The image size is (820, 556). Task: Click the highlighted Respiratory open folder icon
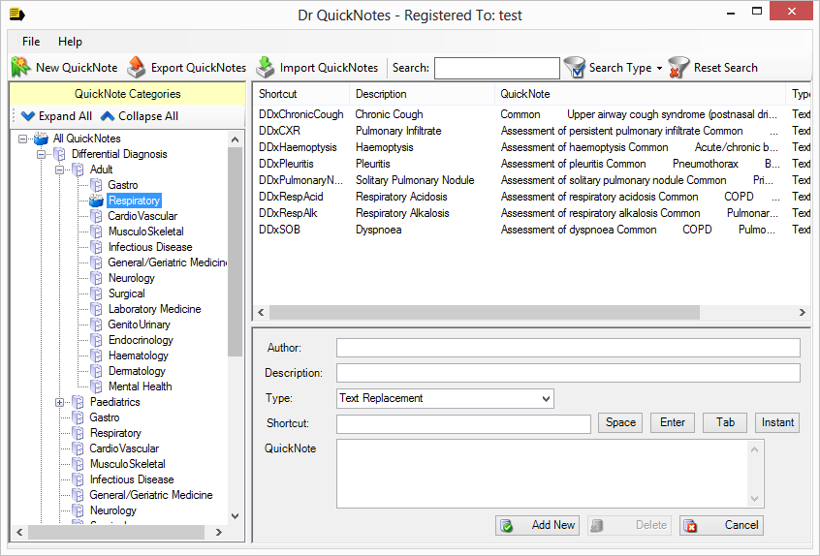coord(96,201)
